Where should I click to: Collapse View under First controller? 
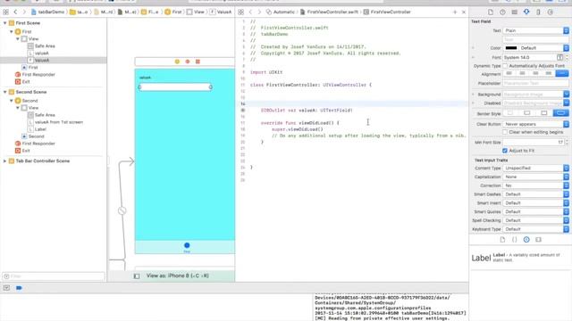tap(18, 38)
